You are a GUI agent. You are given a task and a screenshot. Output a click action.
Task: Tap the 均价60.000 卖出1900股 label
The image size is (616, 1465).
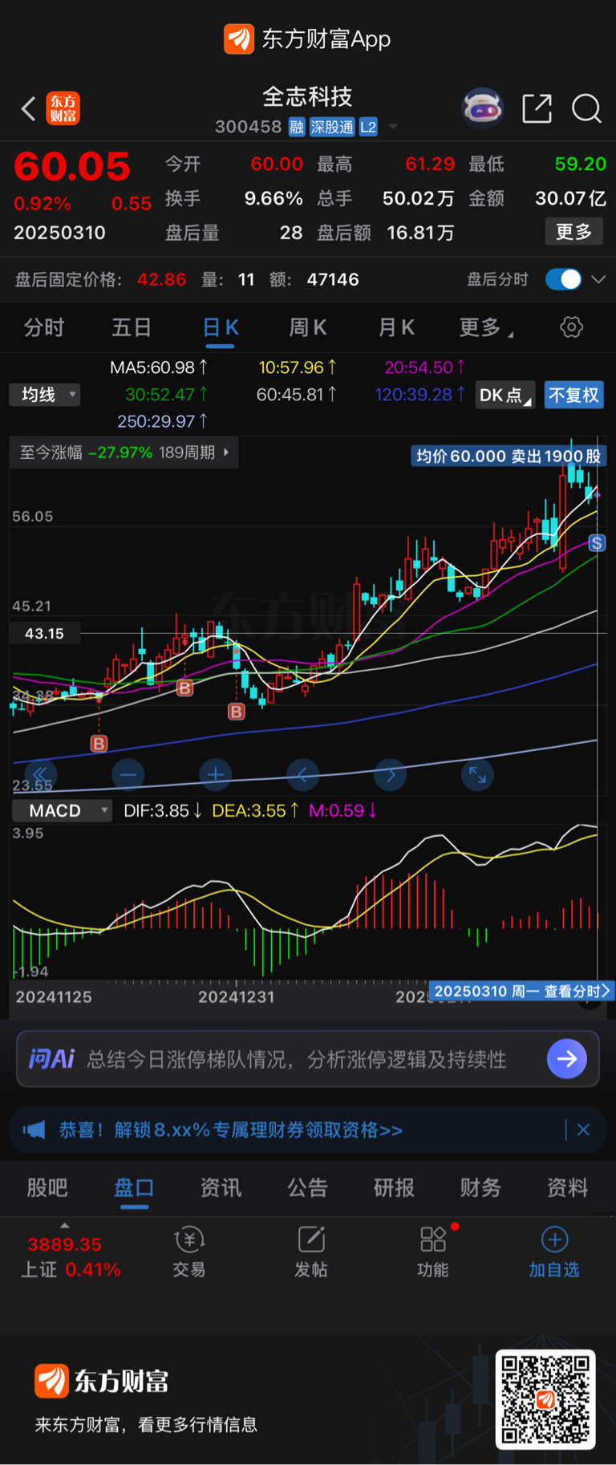(x=509, y=457)
